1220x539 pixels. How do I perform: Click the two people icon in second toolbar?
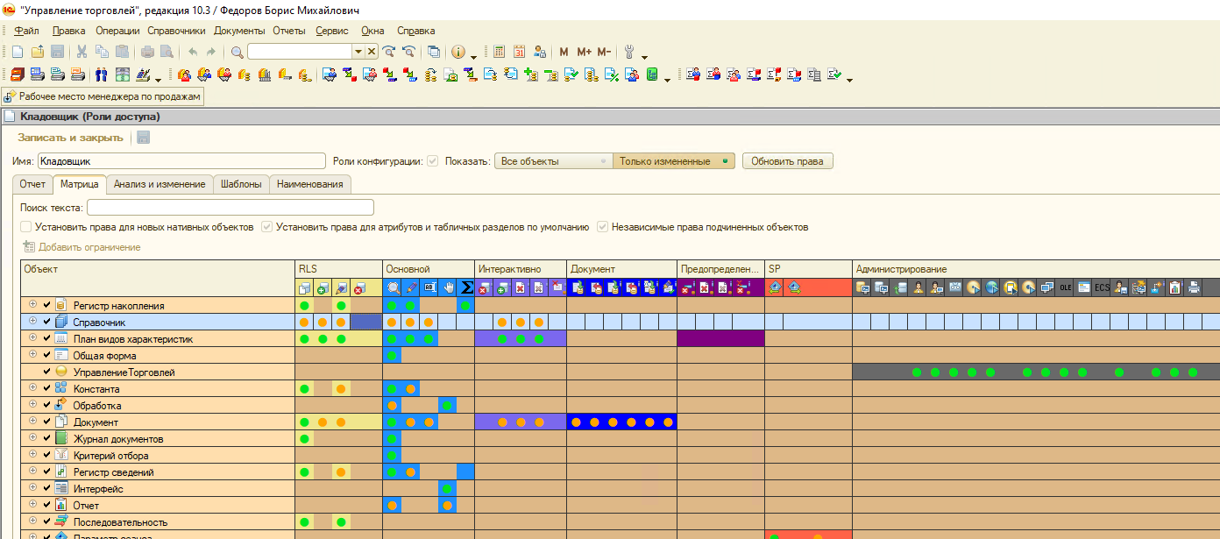101,74
